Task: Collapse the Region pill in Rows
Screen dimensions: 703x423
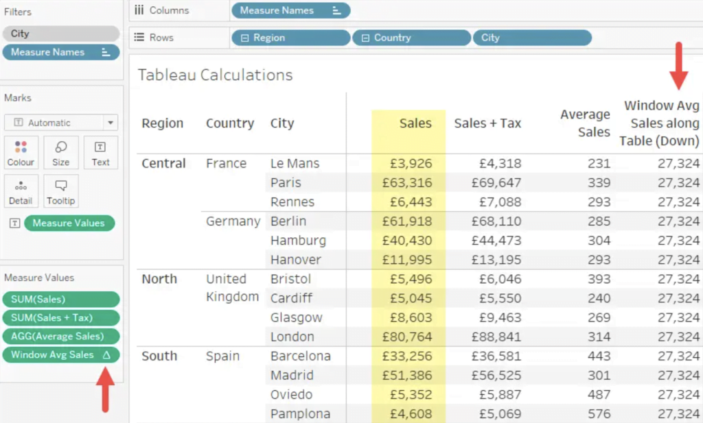Action: click(245, 38)
